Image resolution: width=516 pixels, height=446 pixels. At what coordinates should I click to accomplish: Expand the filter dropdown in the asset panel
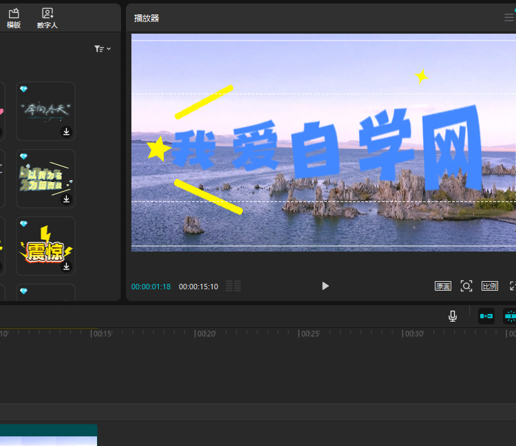103,49
